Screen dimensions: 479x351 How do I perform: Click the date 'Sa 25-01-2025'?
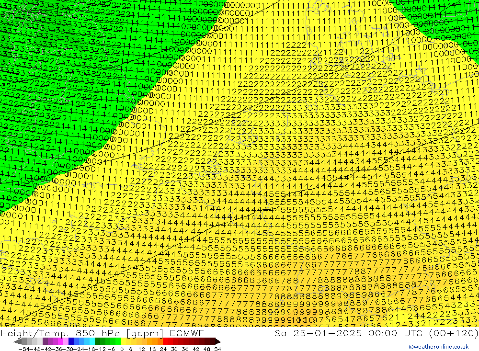click(x=318, y=333)
